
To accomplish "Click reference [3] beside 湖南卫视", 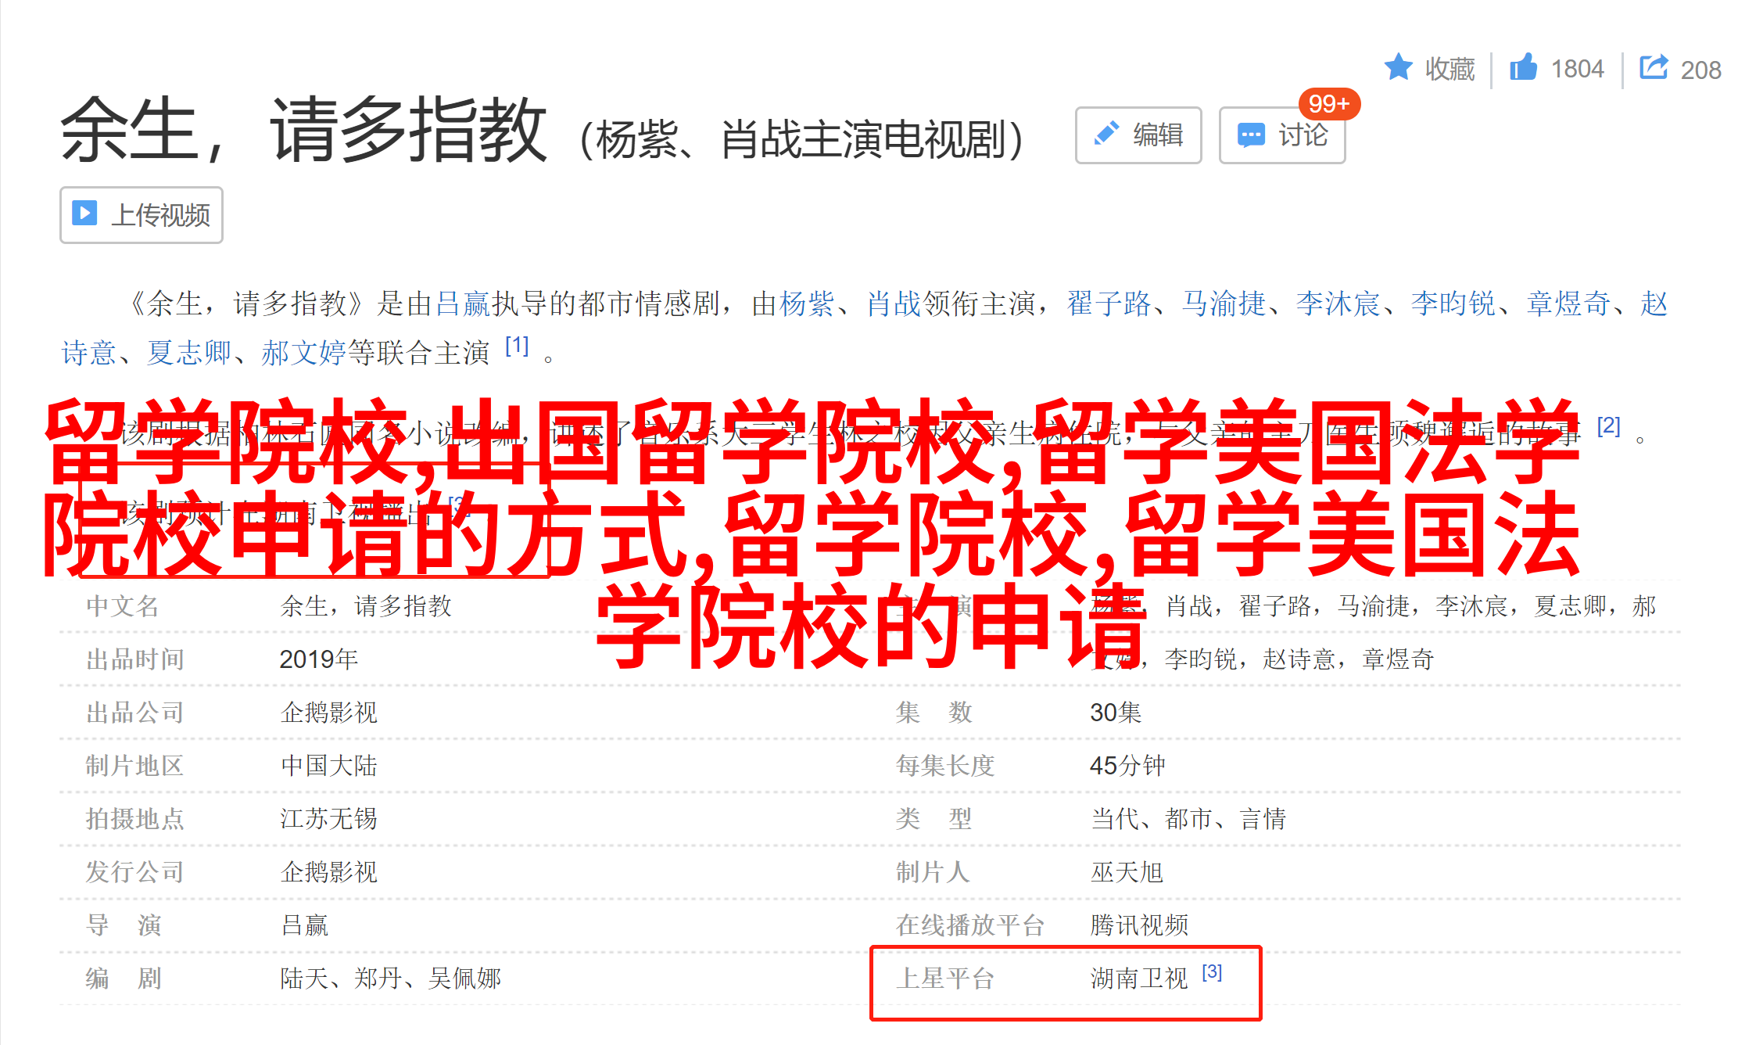I will [x=1212, y=971].
